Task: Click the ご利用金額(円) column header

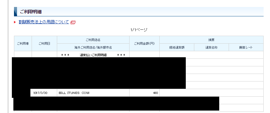Action: click(144, 44)
